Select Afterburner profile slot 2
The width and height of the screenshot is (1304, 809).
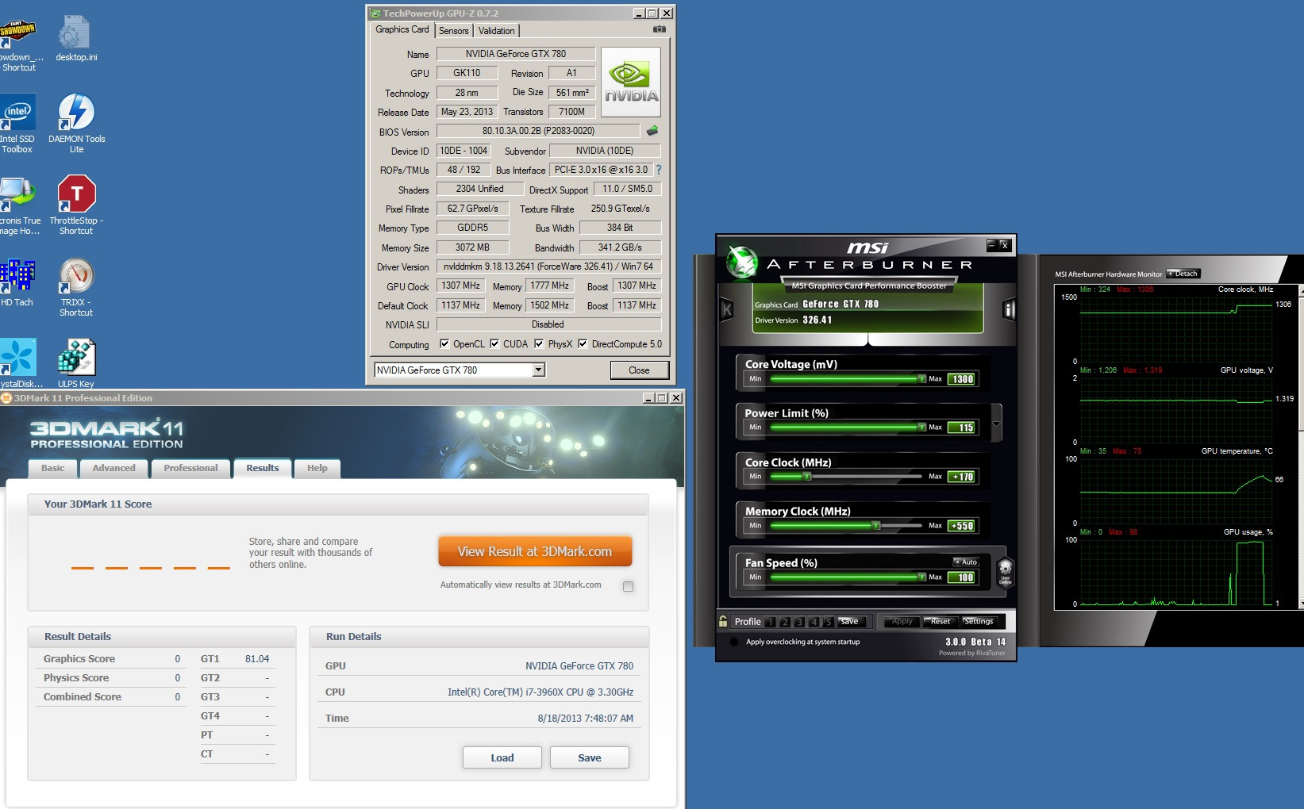coord(785,622)
